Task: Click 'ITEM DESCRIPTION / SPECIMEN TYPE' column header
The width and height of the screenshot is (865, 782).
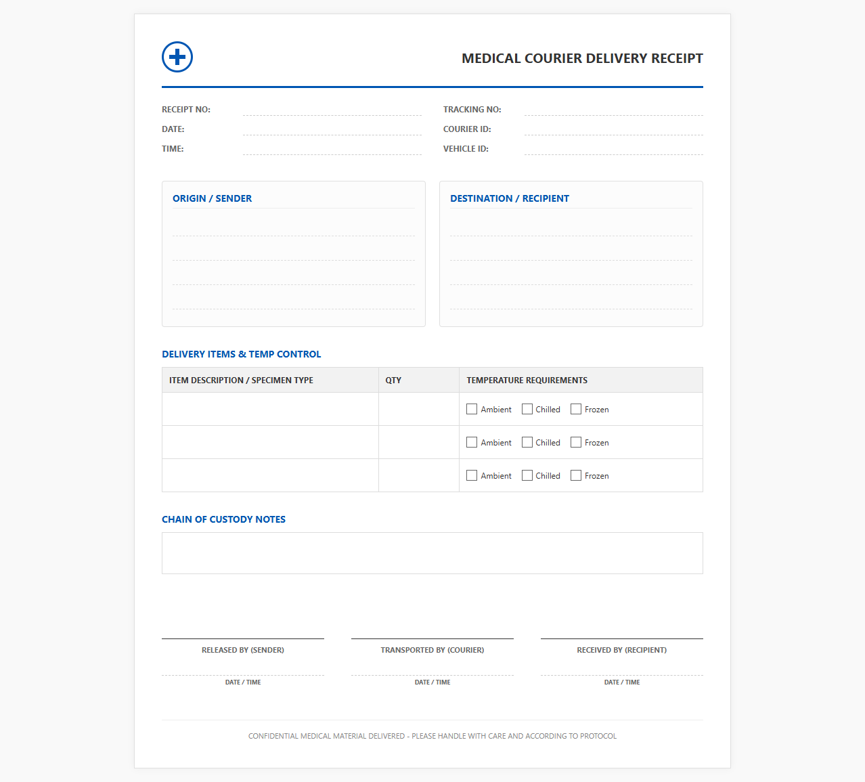Action: pyautogui.click(x=241, y=381)
